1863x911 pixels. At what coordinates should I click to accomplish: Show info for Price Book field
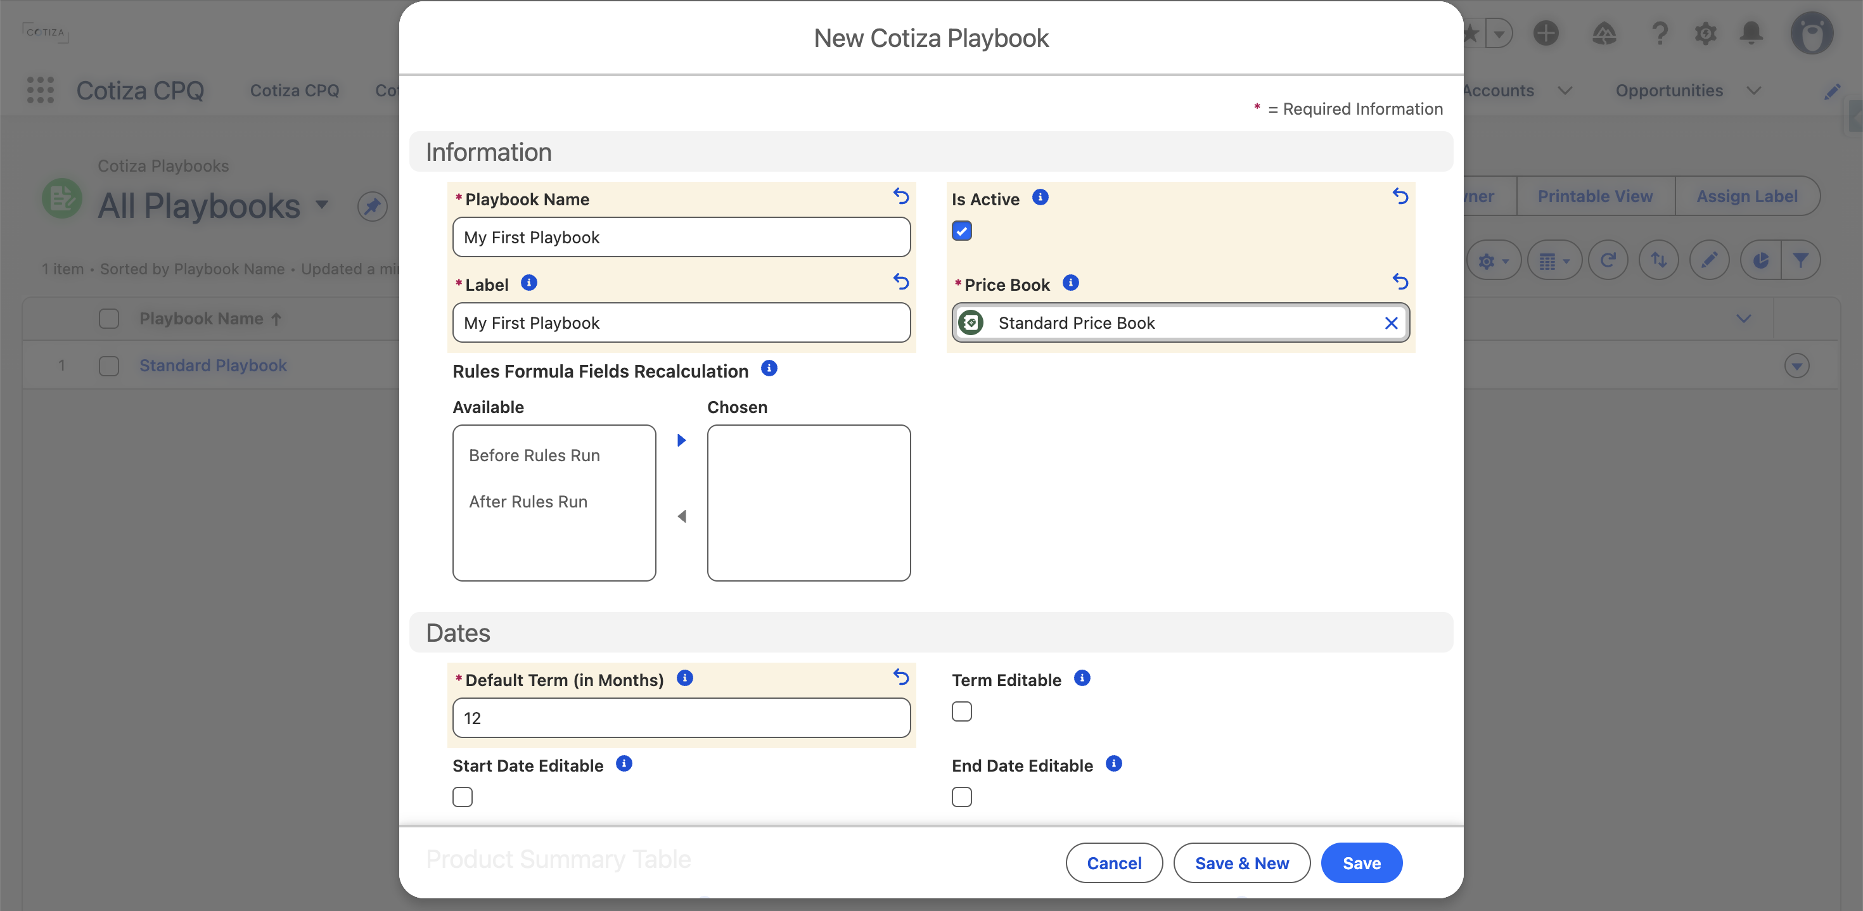click(1070, 283)
